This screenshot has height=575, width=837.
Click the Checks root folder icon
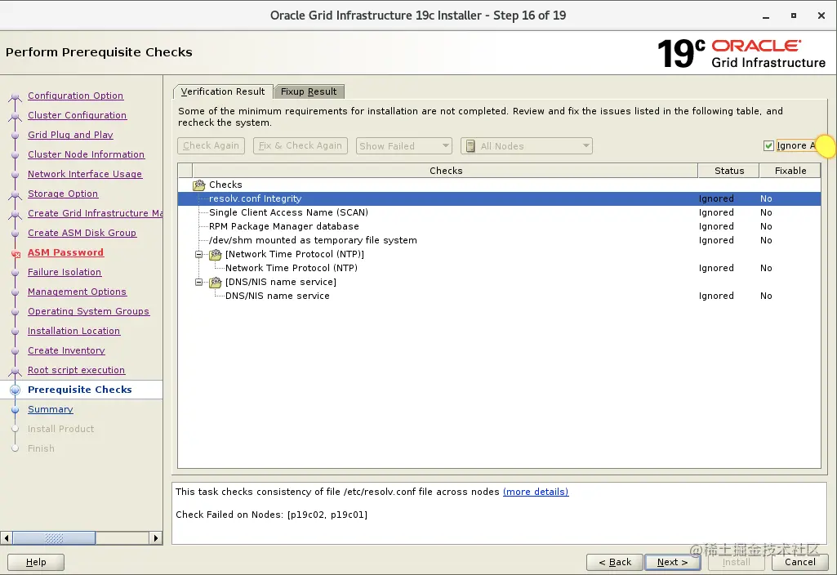[199, 185]
